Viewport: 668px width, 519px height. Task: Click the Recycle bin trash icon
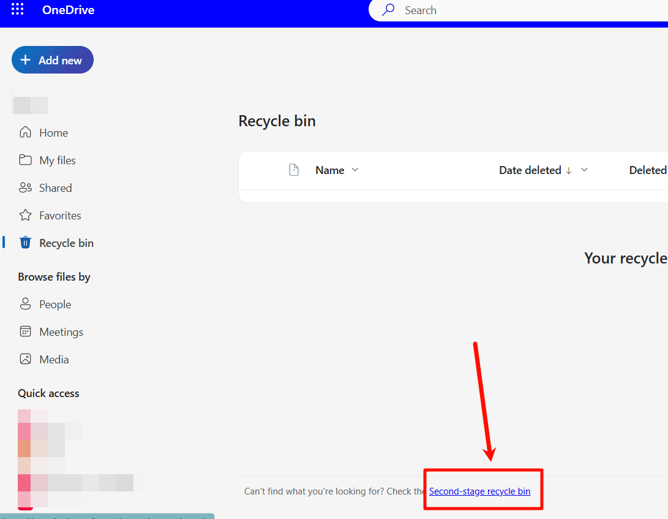pos(25,242)
